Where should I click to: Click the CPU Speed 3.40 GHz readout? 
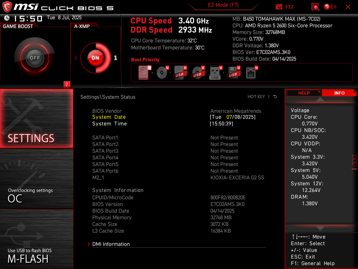(x=170, y=21)
